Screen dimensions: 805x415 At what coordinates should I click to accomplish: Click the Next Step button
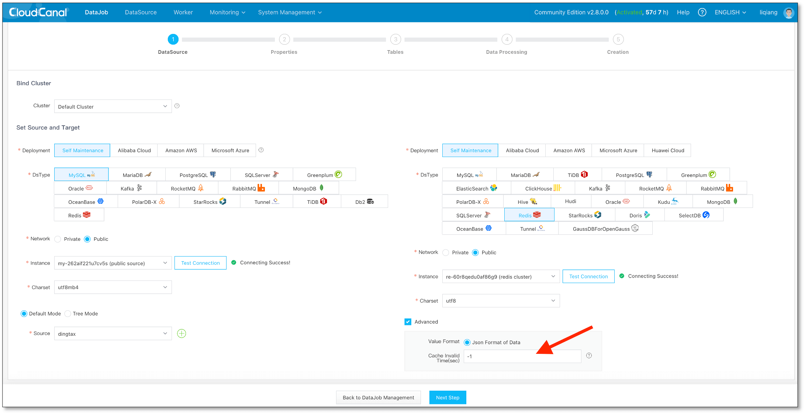pyautogui.click(x=448, y=397)
